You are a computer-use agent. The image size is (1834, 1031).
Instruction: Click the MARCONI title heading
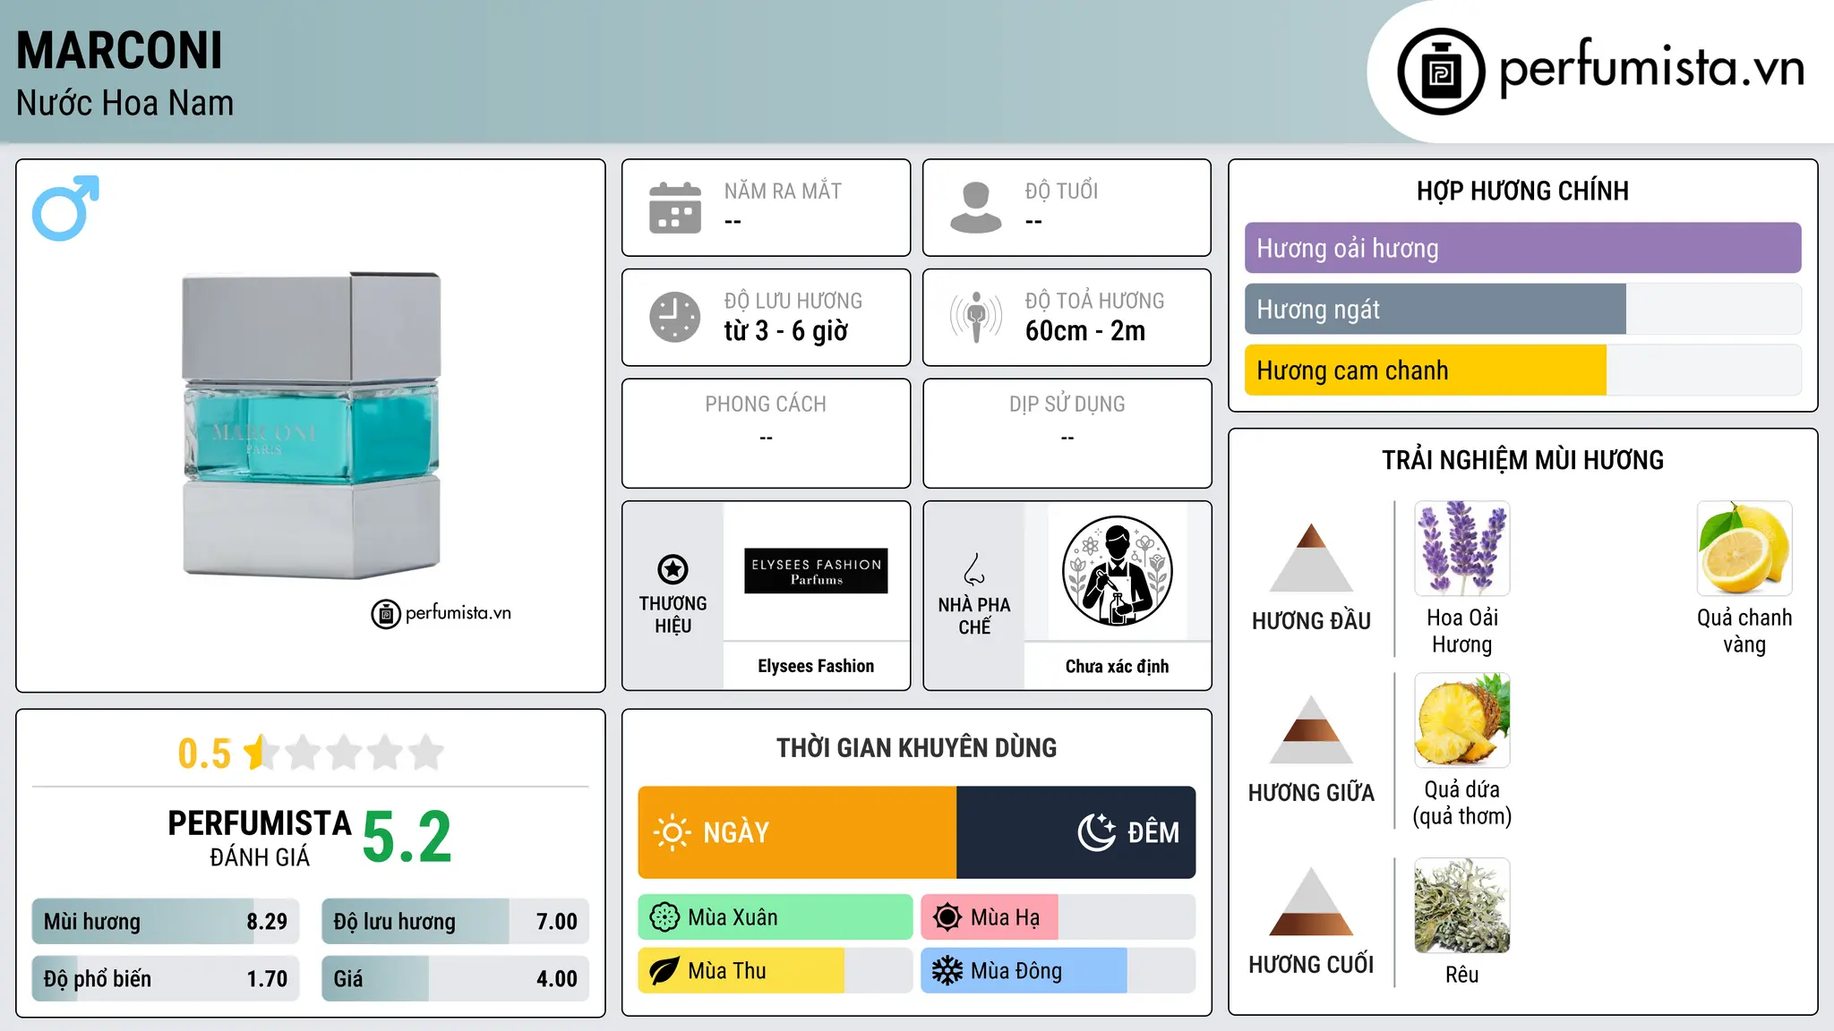(119, 51)
